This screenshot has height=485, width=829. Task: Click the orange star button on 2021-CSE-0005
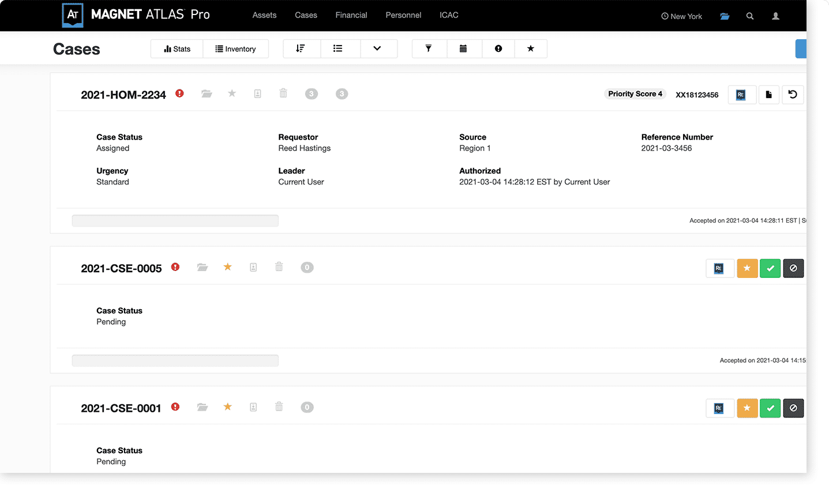(x=747, y=268)
